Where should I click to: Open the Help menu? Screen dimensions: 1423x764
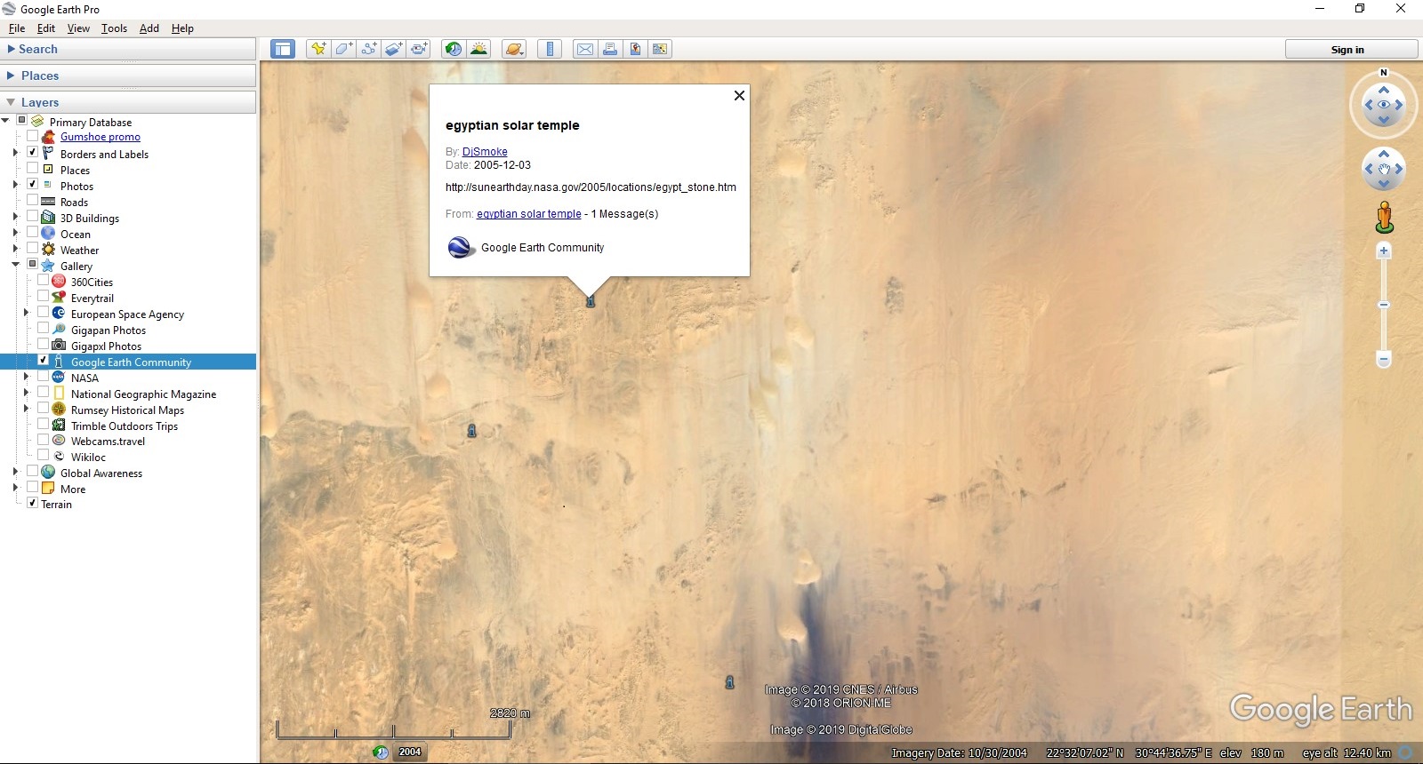(x=182, y=28)
